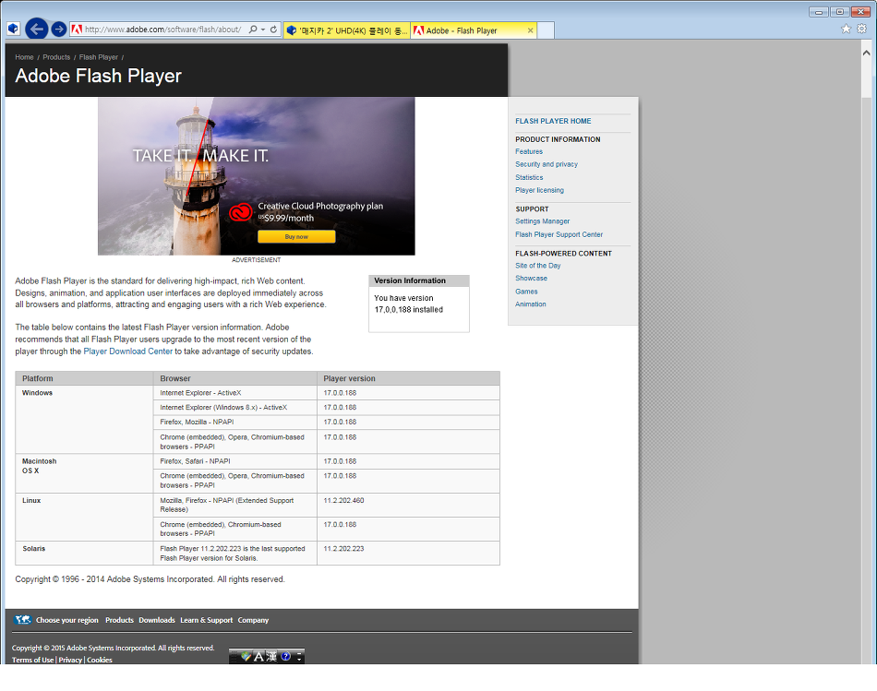This screenshot has height=691, width=877.
Task: Open Player licensing link
Action: pos(539,190)
